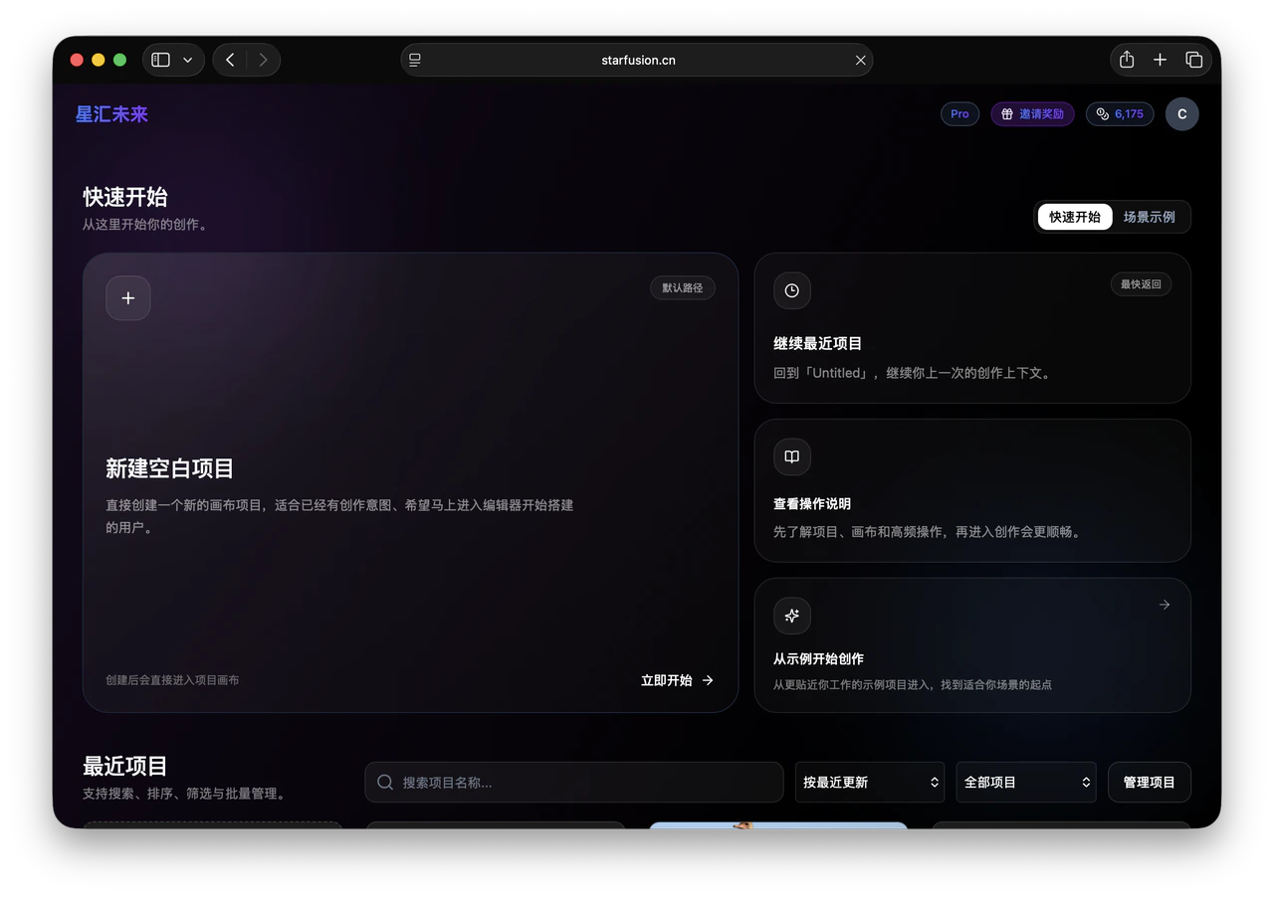This screenshot has height=898, width=1274.
Task: Click the arrow icon on 从示例开始创作 card
Action: 1164,604
